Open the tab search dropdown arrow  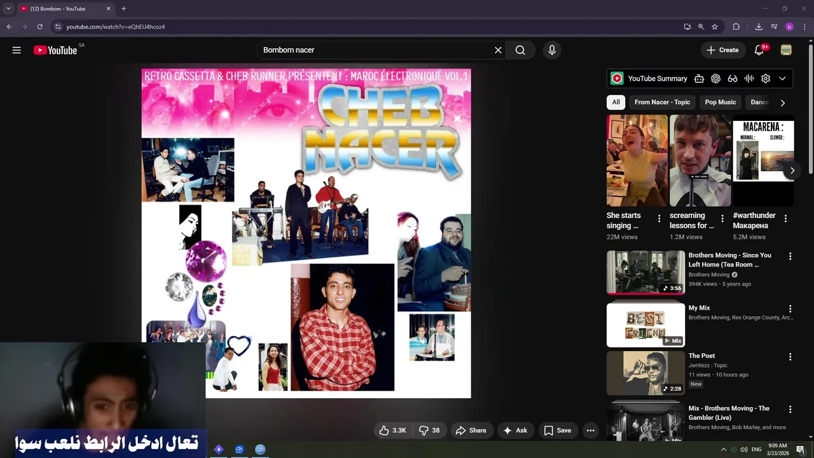click(8, 9)
